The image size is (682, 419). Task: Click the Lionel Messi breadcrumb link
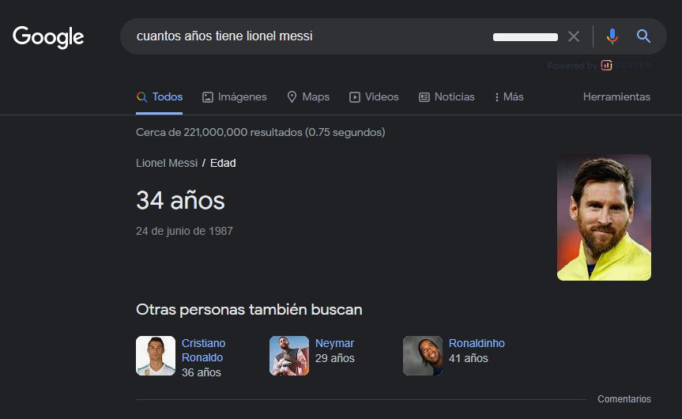pos(167,163)
